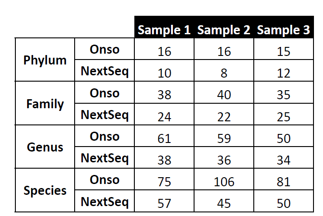
Task: Click the Sample 3 column header
Action: point(284,30)
